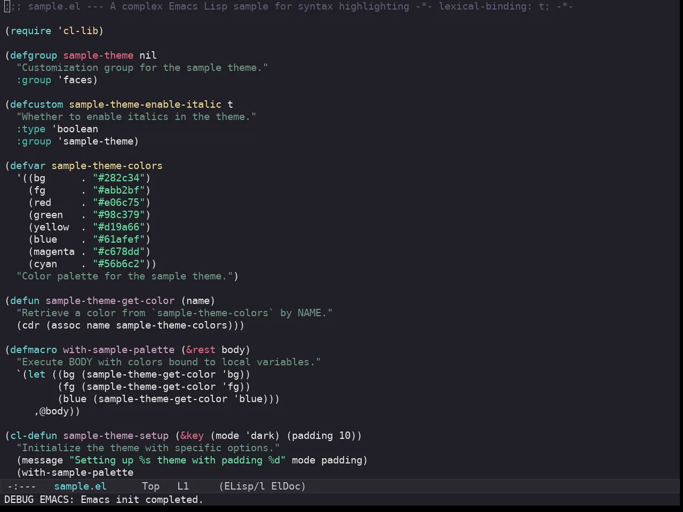Click the ',@body' splice expression
Screen dimensions: 683x512
pyautogui.click(x=54, y=411)
